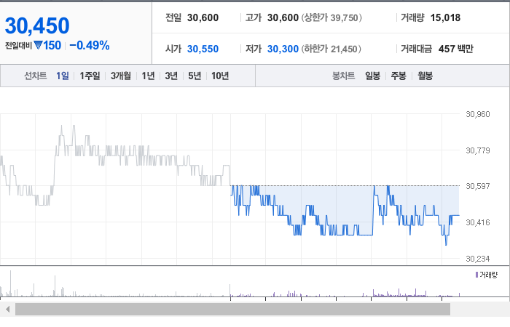Image resolution: width=510 pixels, height=327 pixels.
Task: Open the 월봉 candlestick chart
Action: 425,76
